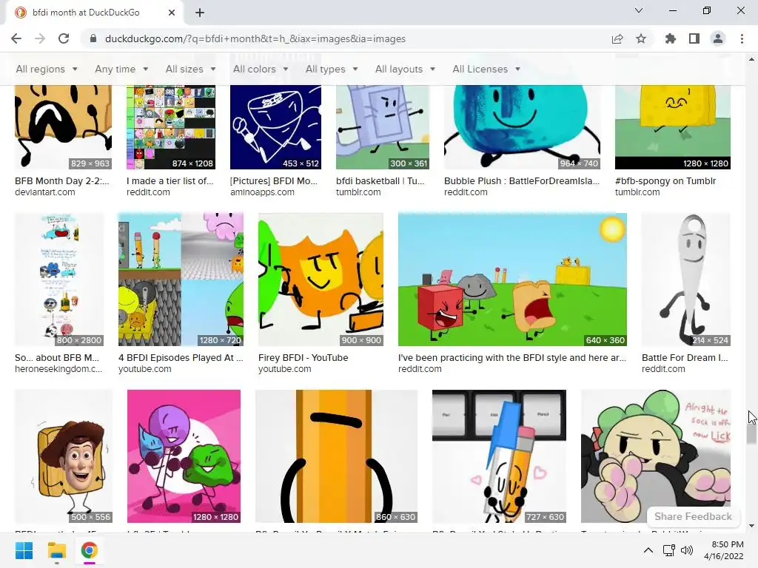Open '#bfb-spongy on Tumblr' title

coord(665,180)
